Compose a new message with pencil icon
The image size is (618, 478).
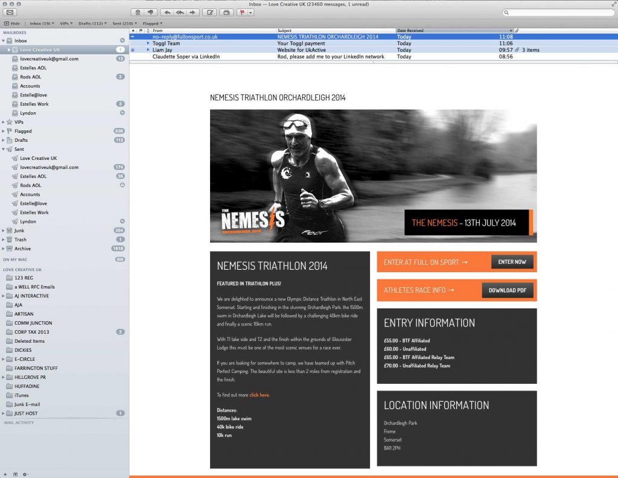click(210, 12)
